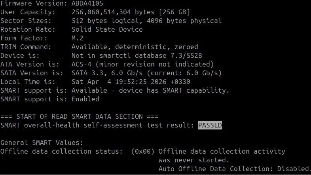The width and height of the screenshot is (311, 175).
Task: Click Auto Offline Data Collection Disabled text
Action: click(235, 169)
